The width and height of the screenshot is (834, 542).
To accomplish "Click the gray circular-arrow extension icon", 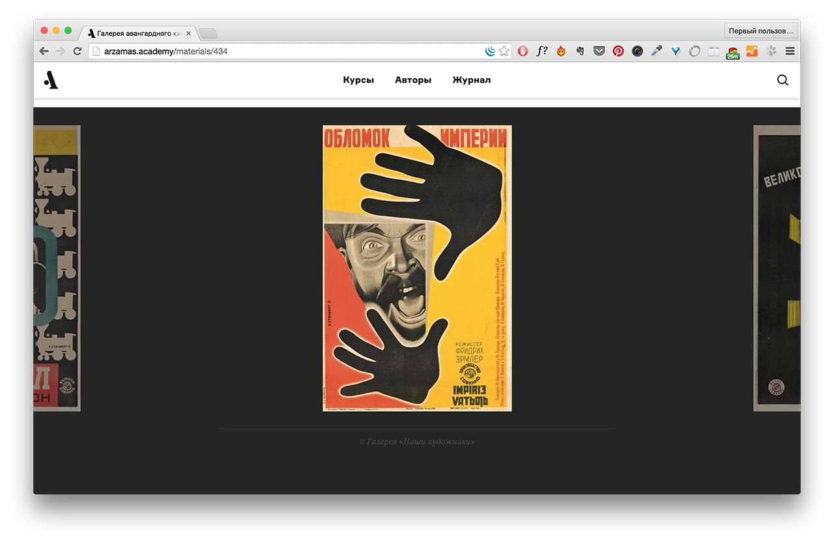I will pyautogui.click(x=695, y=51).
